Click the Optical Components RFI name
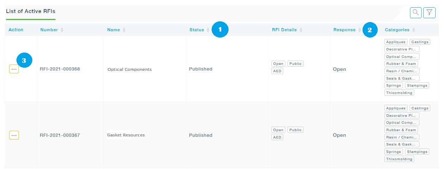The height and width of the screenshot is (169, 444). click(x=130, y=69)
